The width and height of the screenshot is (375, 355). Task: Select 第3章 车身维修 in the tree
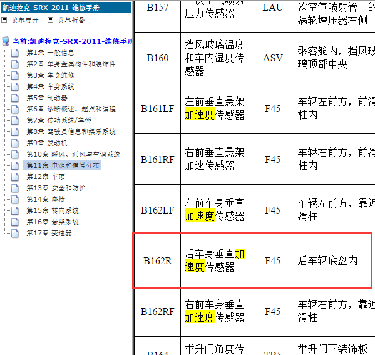[50, 75]
